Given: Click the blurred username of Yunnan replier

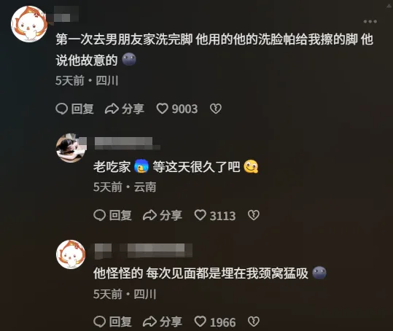Looking at the screenshot, I should [x=128, y=143].
